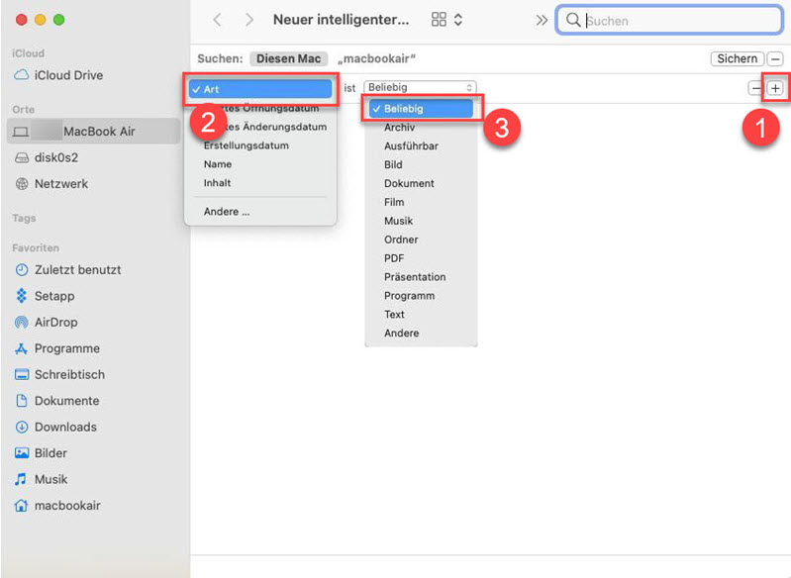
Task: Click the MacBook Air laptop icon
Action: click(x=21, y=132)
